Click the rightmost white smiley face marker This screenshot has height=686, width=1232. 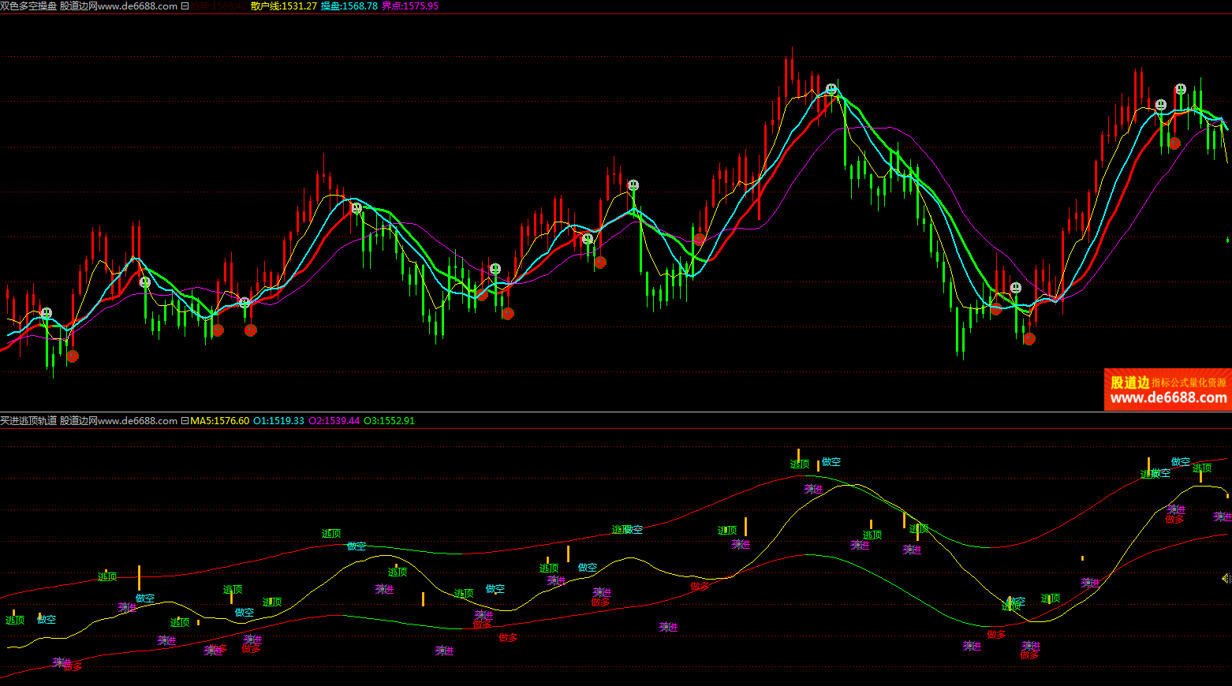pos(1180,89)
